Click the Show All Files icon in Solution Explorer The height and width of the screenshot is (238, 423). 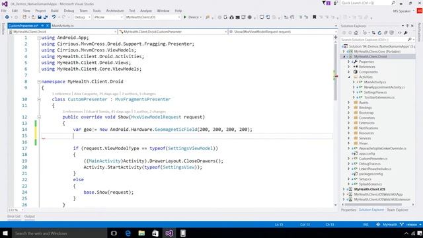click(392, 33)
